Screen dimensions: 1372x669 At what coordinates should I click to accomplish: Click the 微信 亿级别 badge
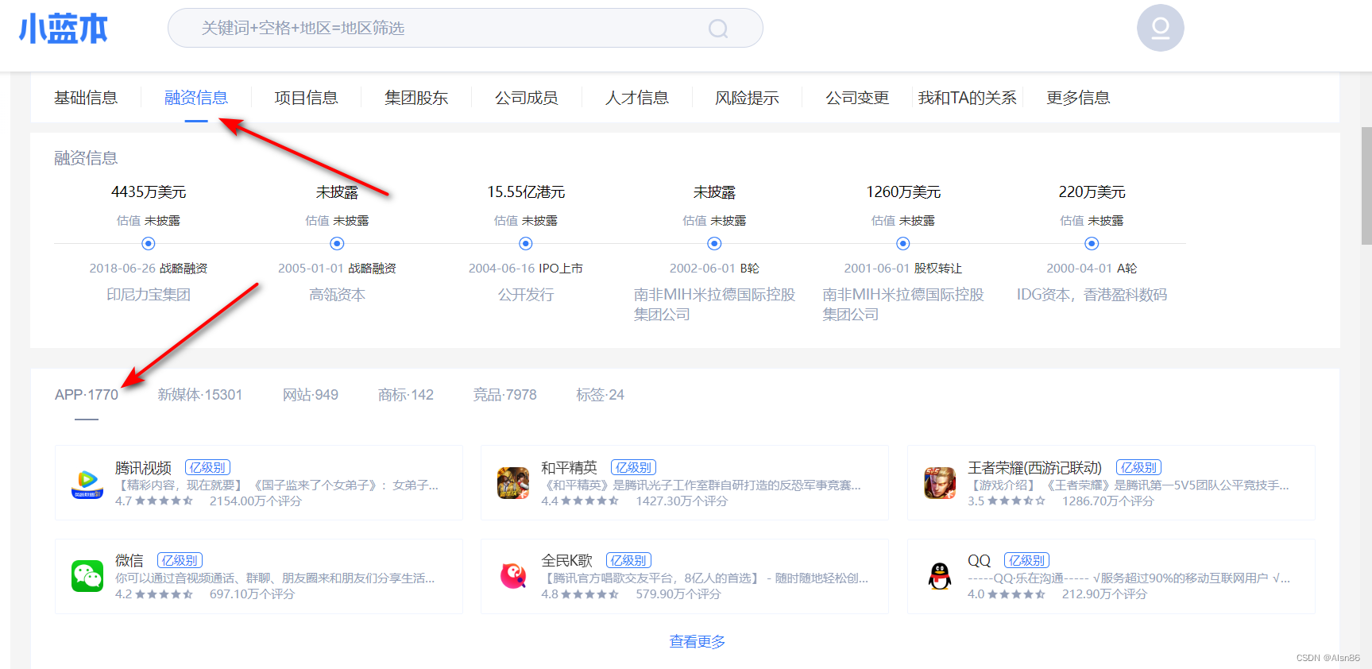pyautogui.click(x=180, y=560)
